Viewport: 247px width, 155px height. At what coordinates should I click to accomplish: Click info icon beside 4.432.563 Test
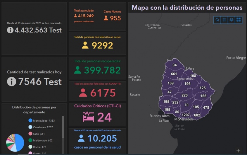tap(10, 30)
